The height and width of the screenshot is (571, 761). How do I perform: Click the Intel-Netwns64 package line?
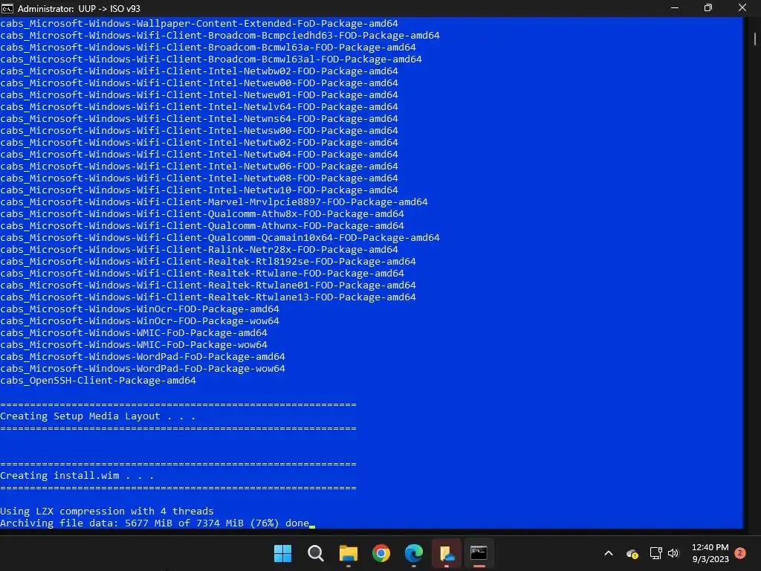pyautogui.click(x=199, y=118)
